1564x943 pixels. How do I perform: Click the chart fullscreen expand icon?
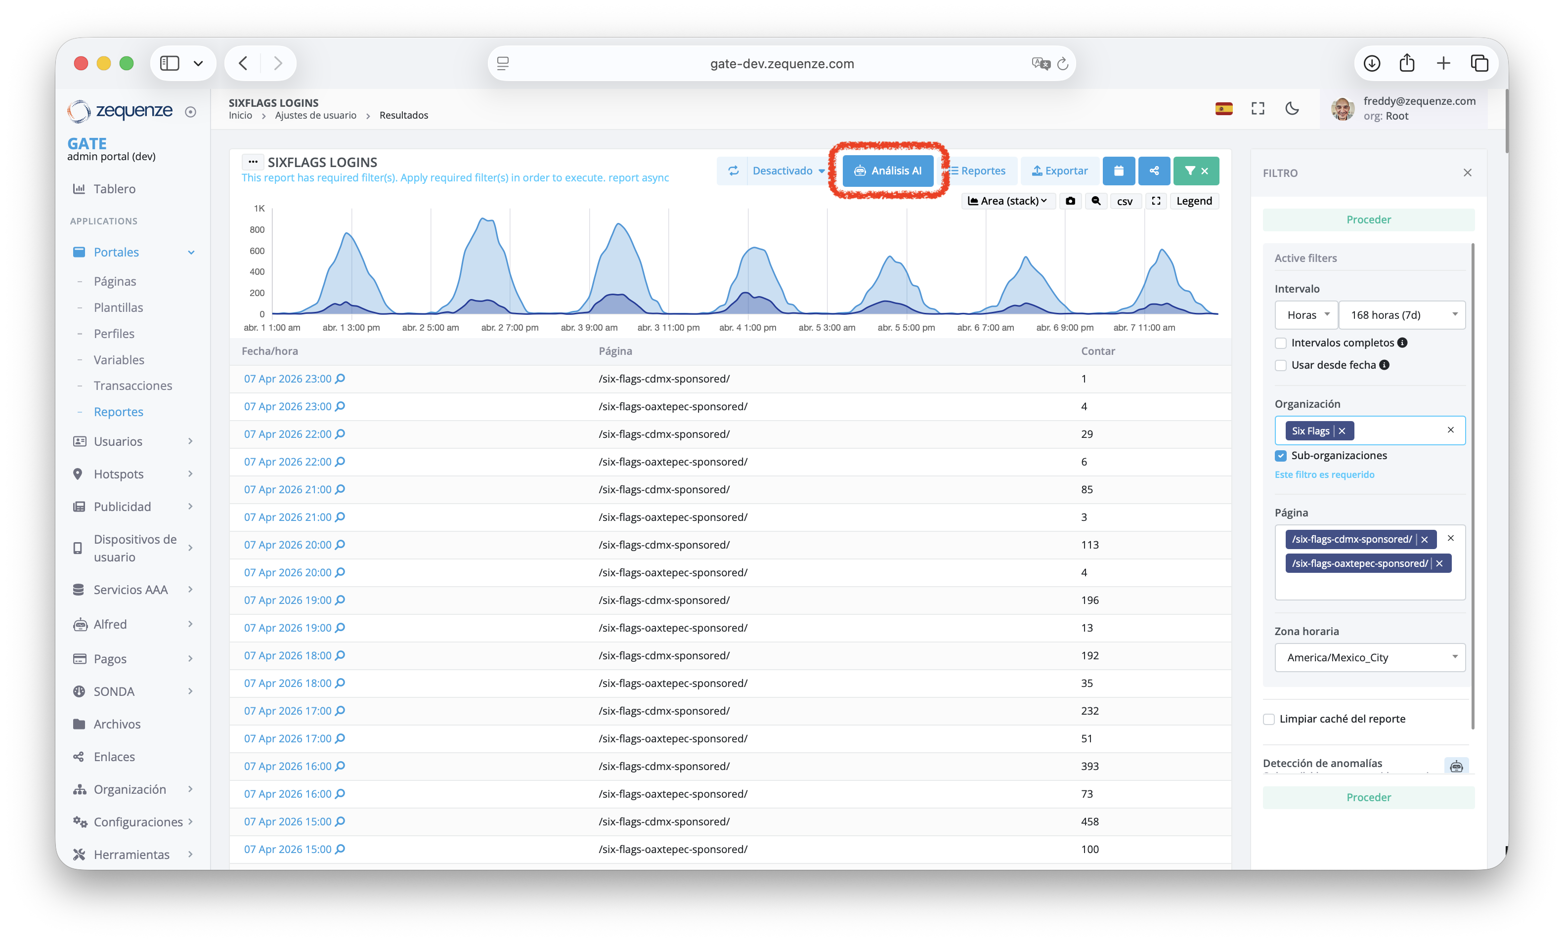1156,201
